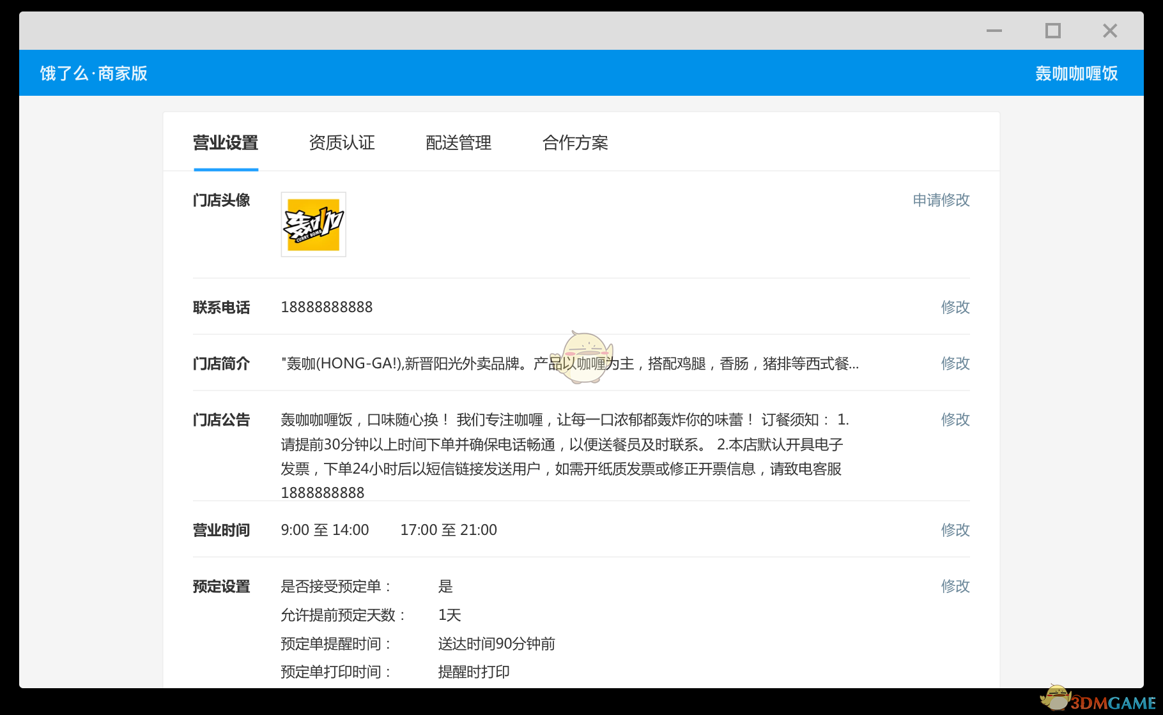This screenshot has height=715, width=1163.
Task: Click 修改 beside 营业时间
Action: pos(955,529)
